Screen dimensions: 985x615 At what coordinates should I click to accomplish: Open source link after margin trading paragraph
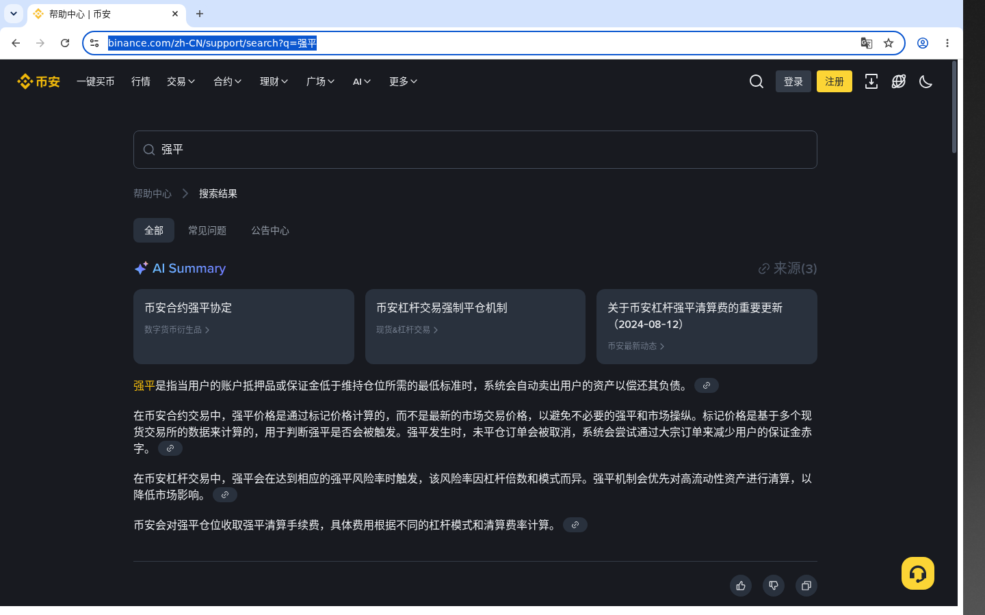pyautogui.click(x=225, y=495)
